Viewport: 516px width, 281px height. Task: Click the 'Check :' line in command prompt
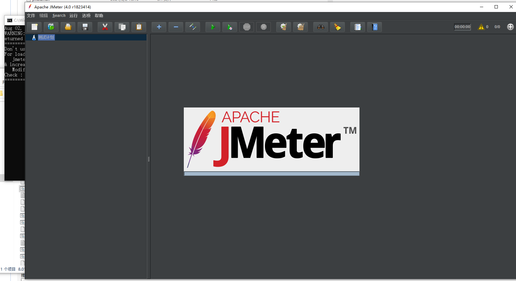coord(14,75)
